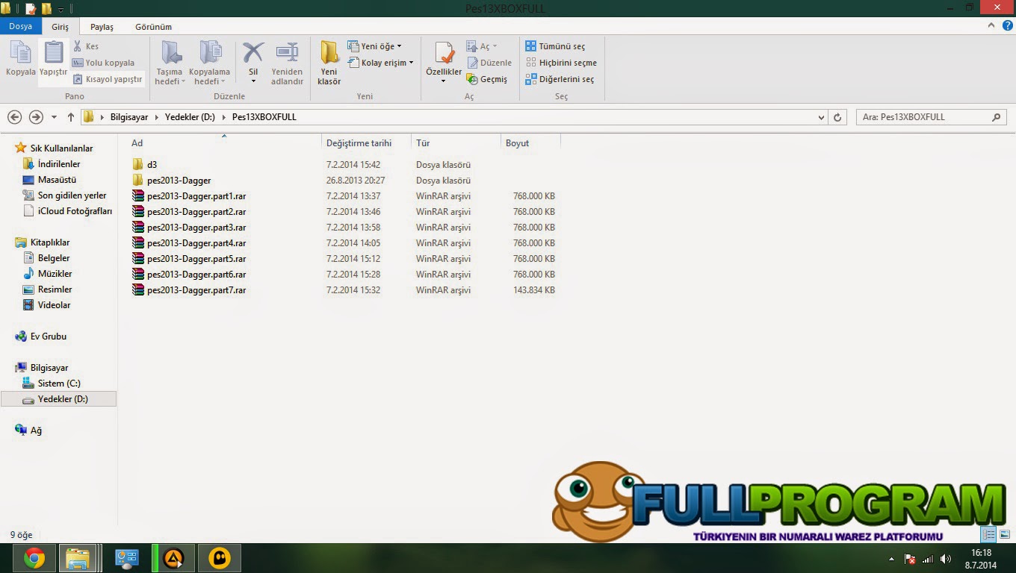Click Diğerlerini seç to invert selection
This screenshot has height=573, width=1016.
(x=560, y=79)
